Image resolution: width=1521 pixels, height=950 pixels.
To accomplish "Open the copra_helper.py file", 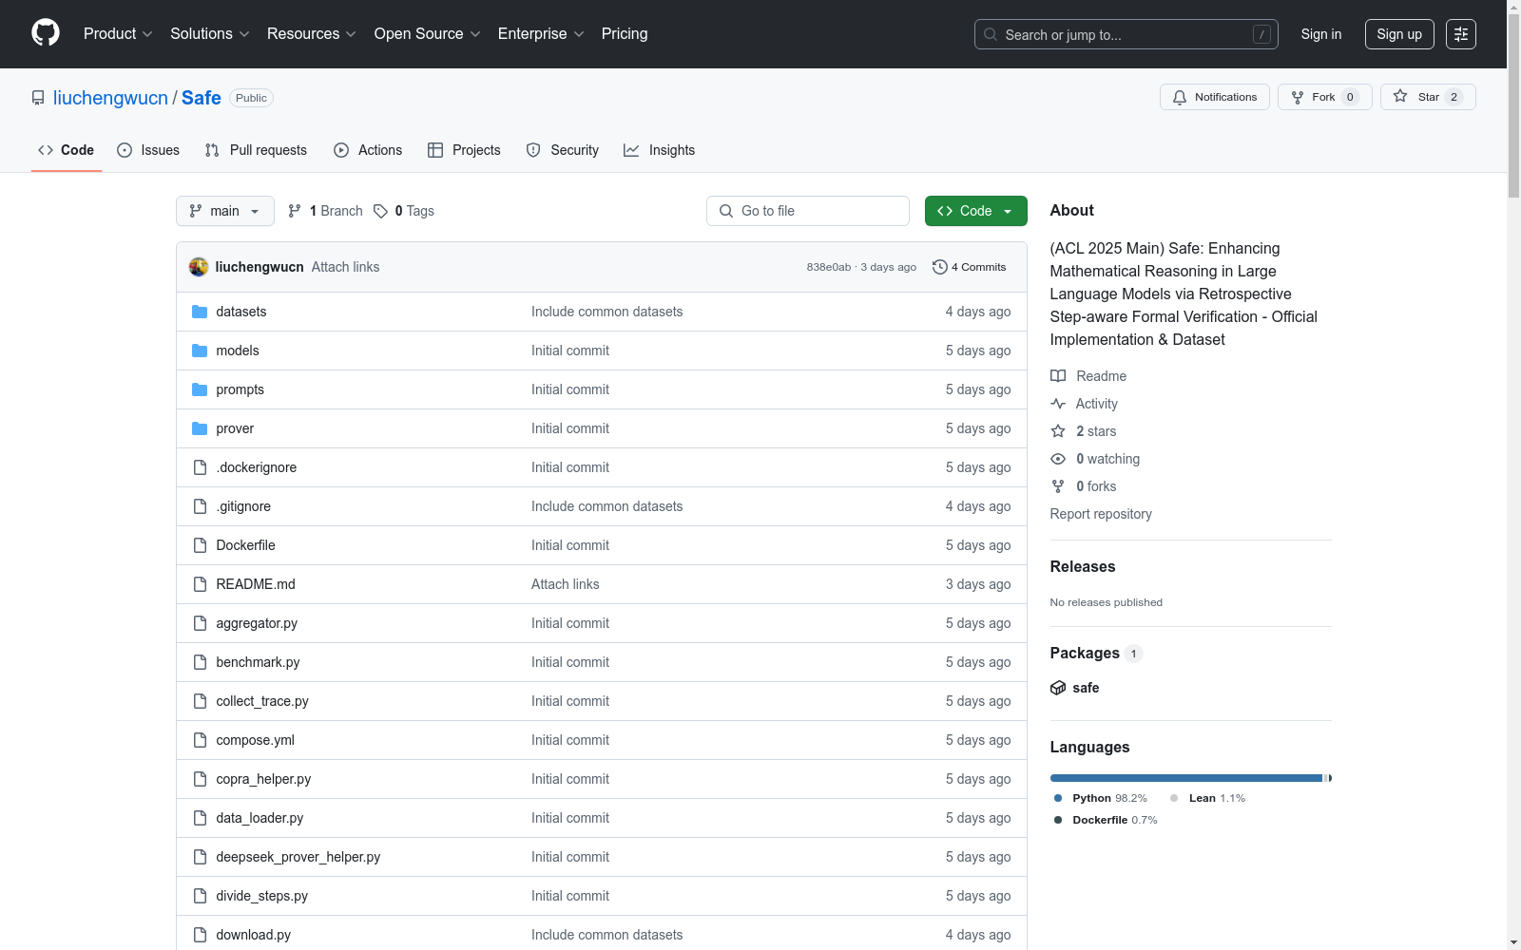I will click(263, 779).
